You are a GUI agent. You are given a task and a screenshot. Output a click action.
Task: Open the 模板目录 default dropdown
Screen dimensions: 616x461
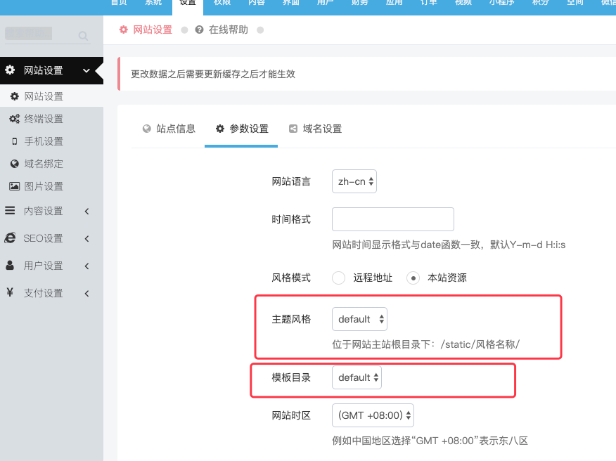pos(357,377)
